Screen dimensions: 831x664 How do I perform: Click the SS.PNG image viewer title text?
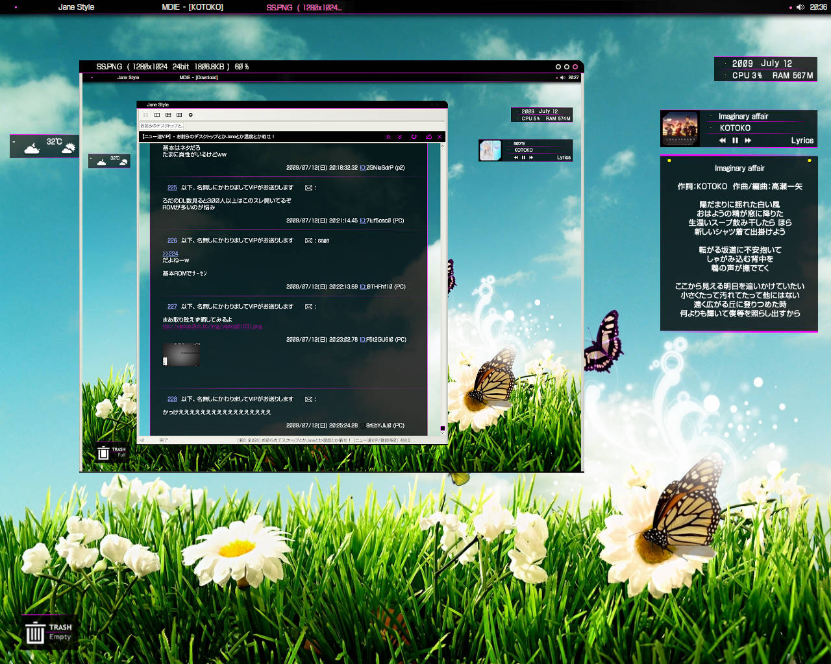click(x=172, y=66)
